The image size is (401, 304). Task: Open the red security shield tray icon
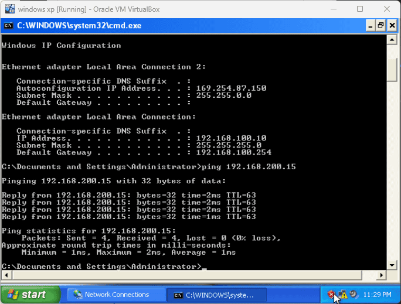click(331, 295)
